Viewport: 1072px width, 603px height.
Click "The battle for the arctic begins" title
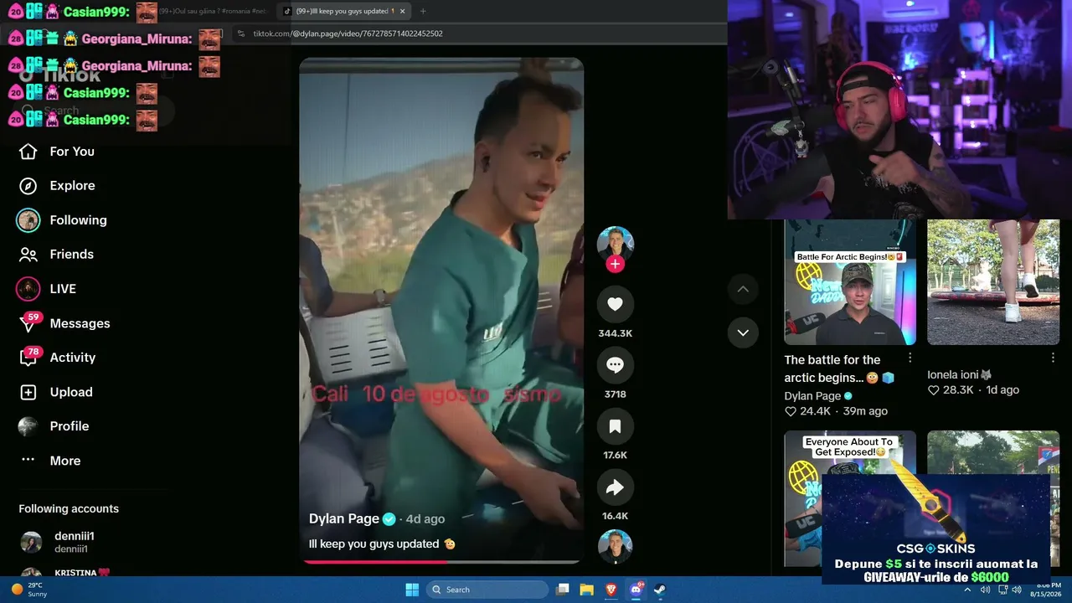coord(839,368)
